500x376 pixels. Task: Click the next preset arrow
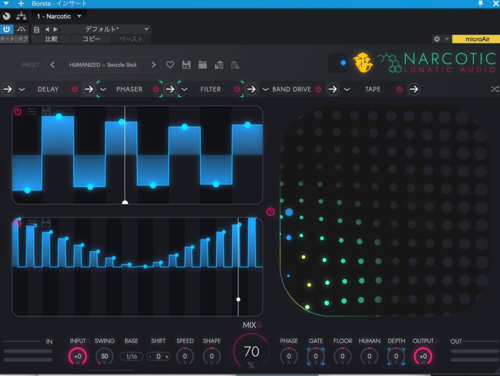coord(153,65)
